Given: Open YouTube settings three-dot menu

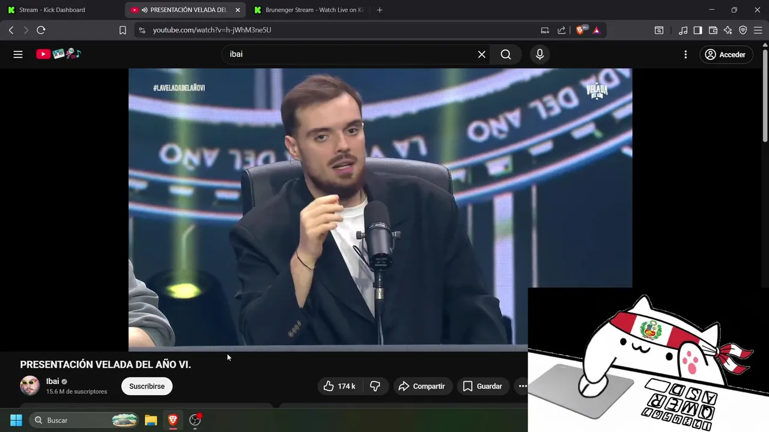Looking at the screenshot, I should coord(685,54).
